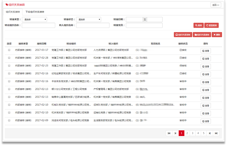This screenshot has height=146, width=227.
Task: Click the 接转日期 column header
Action: [42, 44]
